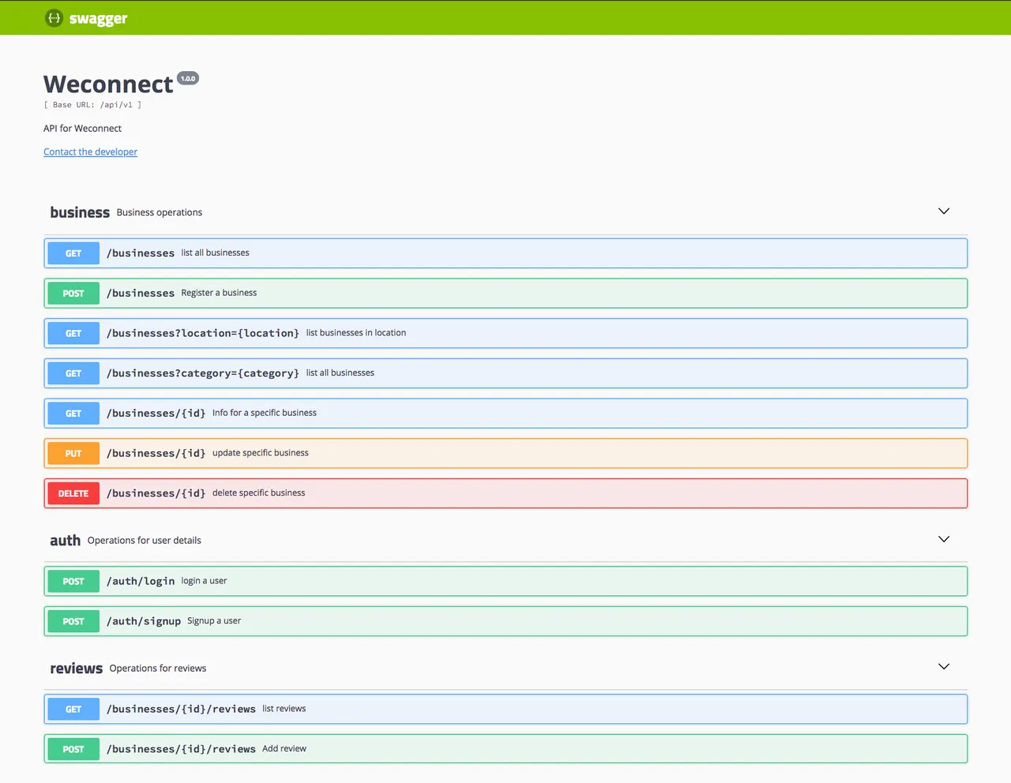Click 'API for Weconnect' description
This screenshot has width=1011, height=783.
coord(82,128)
